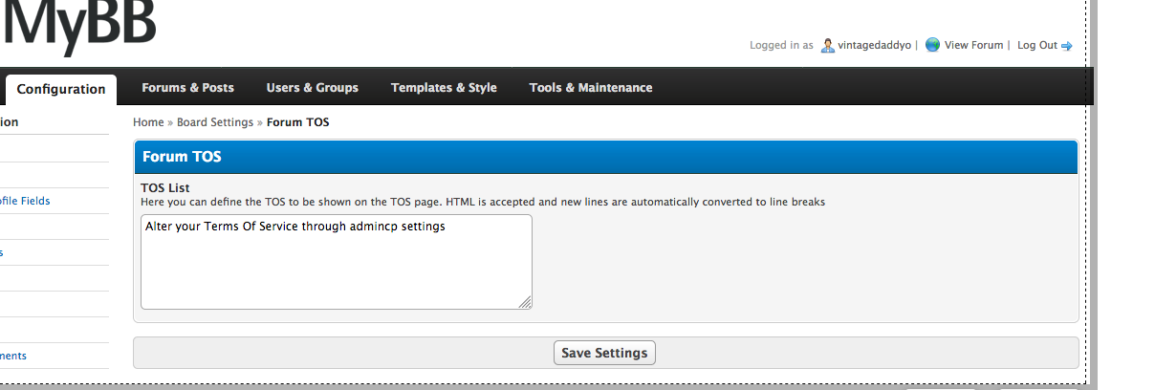
Task: Click the Home breadcrumb link
Action: point(148,122)
